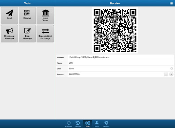
Task: Open Broadcast Message megaphone tool
Action: pos(9,34)
